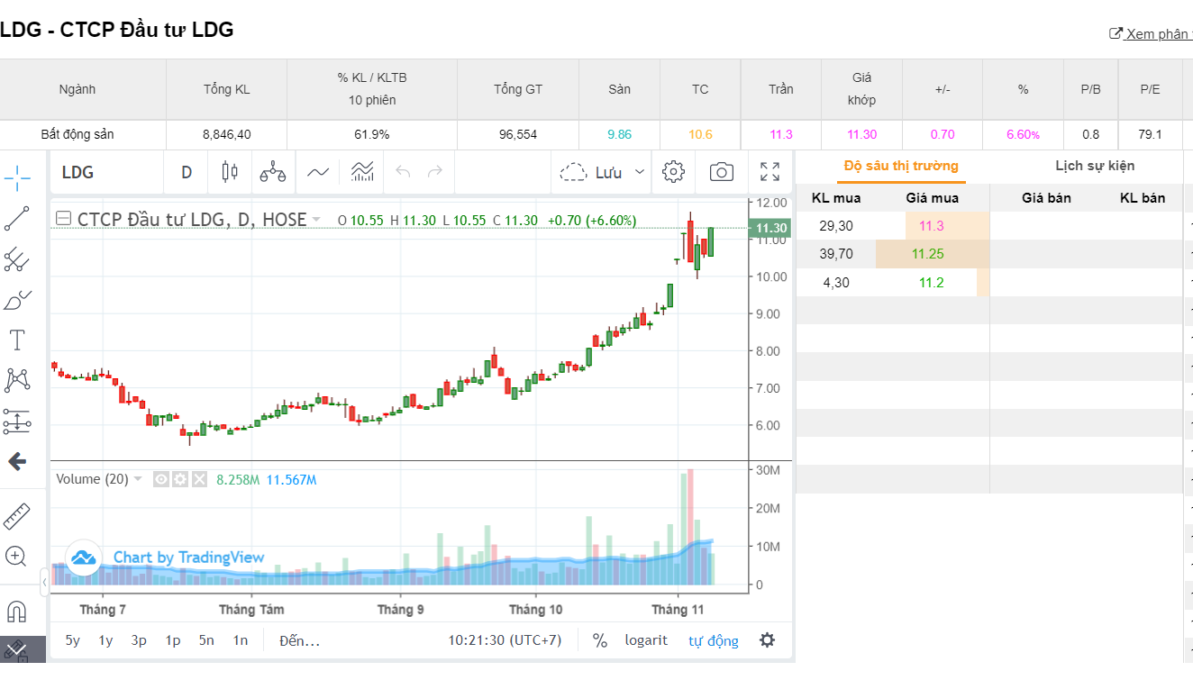Viewport: 1193px width, 680px height.
Task: Toggle logarit scale on the chart
Action: (646, 640)
